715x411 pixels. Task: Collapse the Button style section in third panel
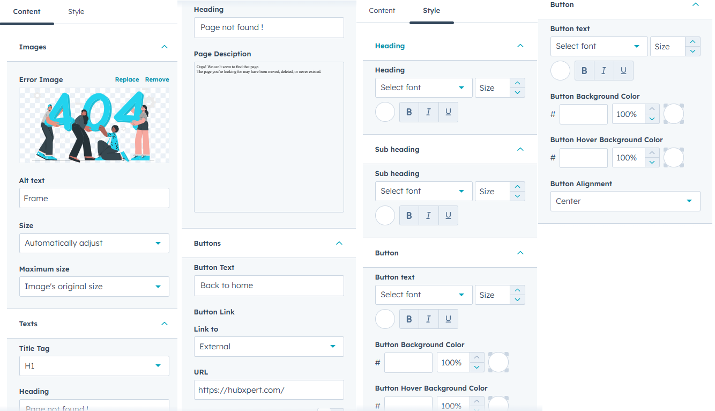[x=520, y=253]
